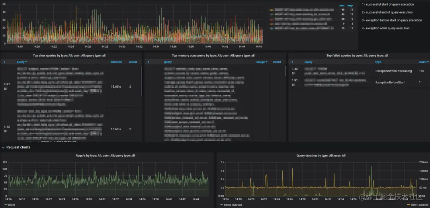Sort Top slow queries by the duration column
Image resolution: width=430 pixels, height=208 pixels.
(x=116, y=62)
